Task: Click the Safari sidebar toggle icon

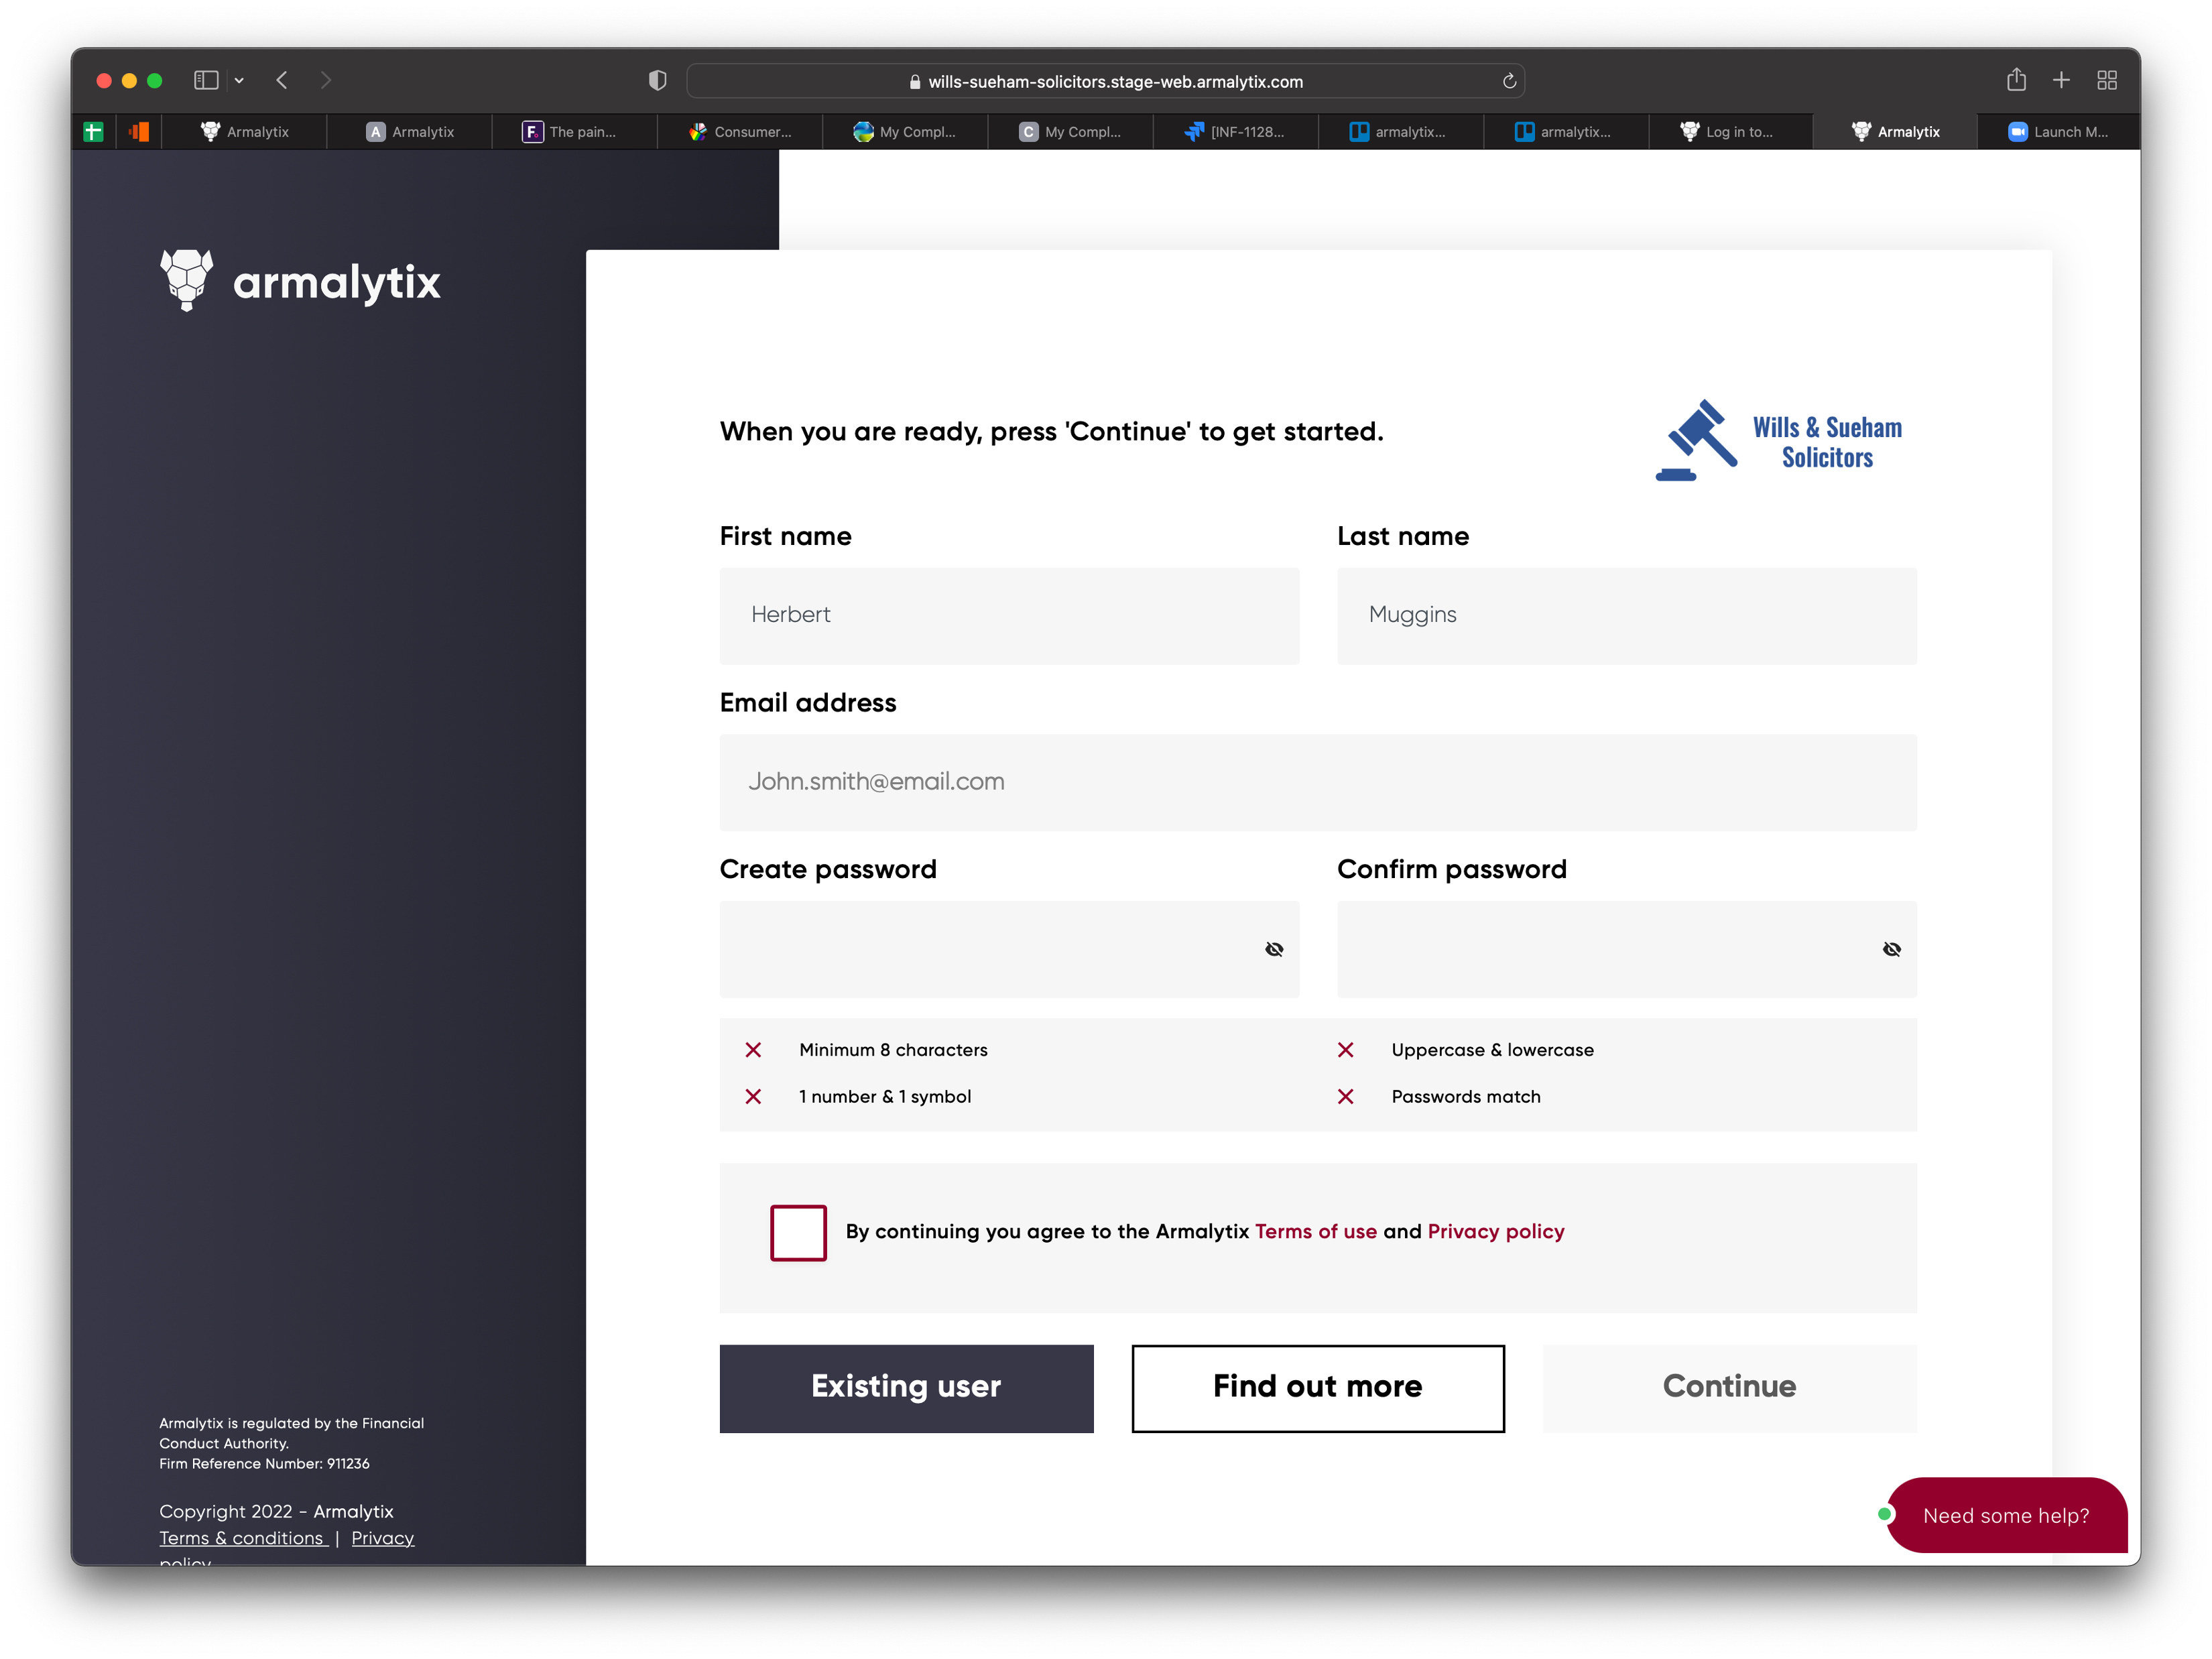Action: click(206, 80)
